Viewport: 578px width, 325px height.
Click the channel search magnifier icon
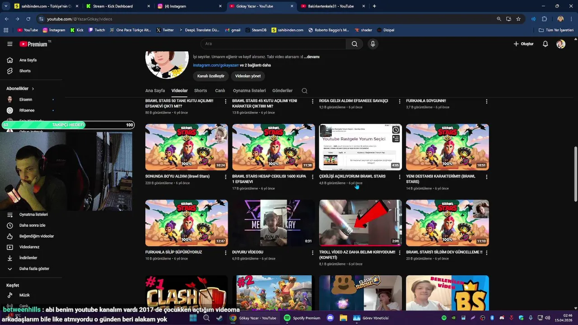coord(304,91)
